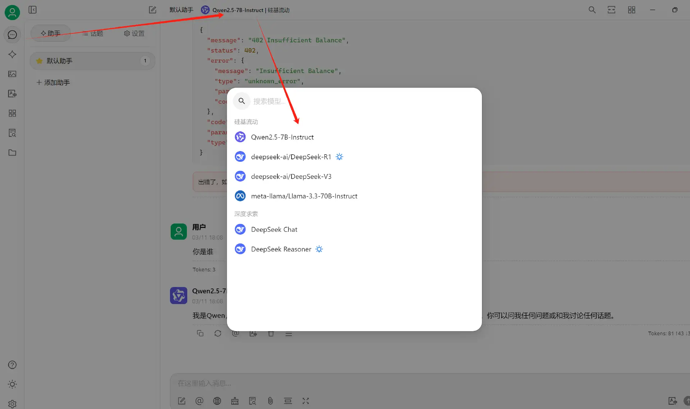
Task: Open the mini apps grid in title bar
Action: (x=631, y=10)
